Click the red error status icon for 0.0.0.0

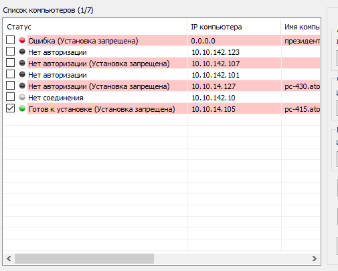point(22,40)
